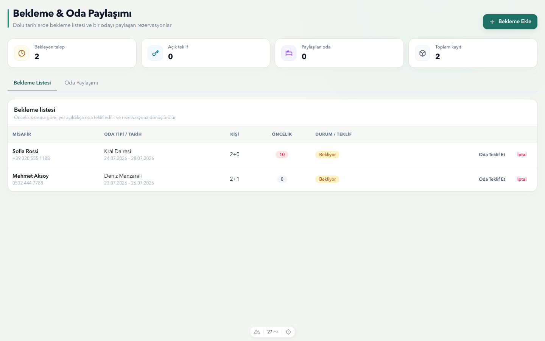Select the Bekleme Listesi tab
545x341 pixels.
32,83
